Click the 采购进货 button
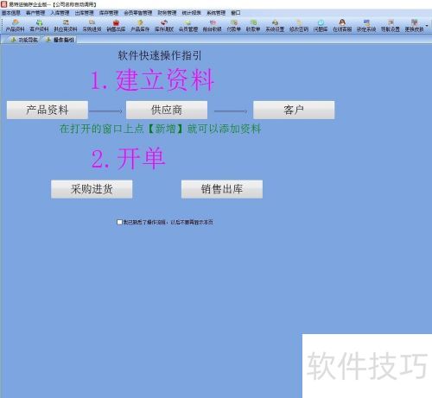This screenshot has height=398, width=432. (x=92, y=189)
